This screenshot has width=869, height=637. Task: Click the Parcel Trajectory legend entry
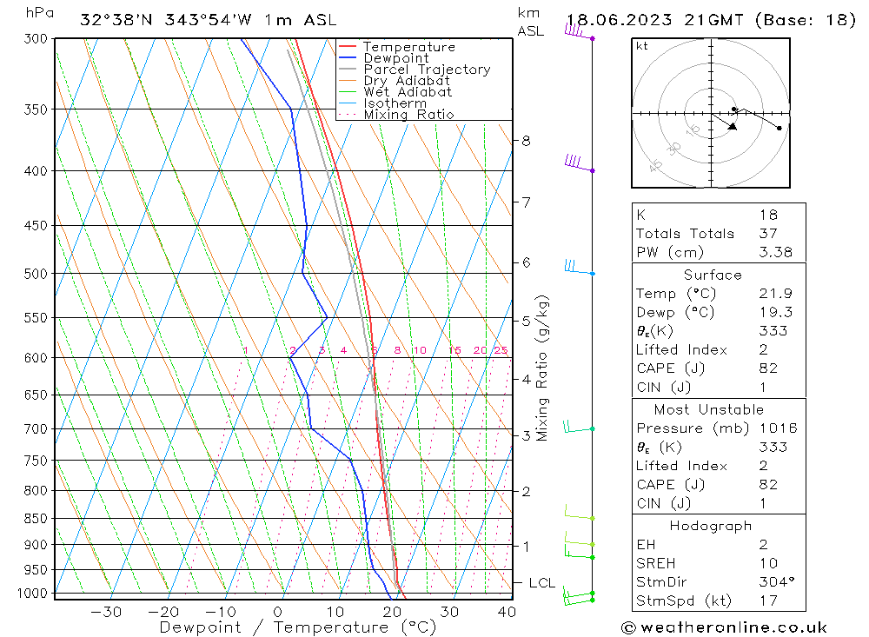click(426, 70)
